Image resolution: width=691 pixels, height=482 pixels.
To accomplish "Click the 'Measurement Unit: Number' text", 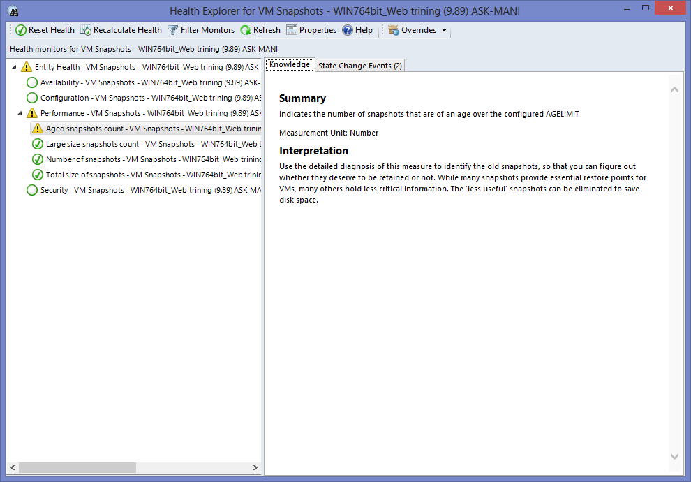I will coord(329,133).
